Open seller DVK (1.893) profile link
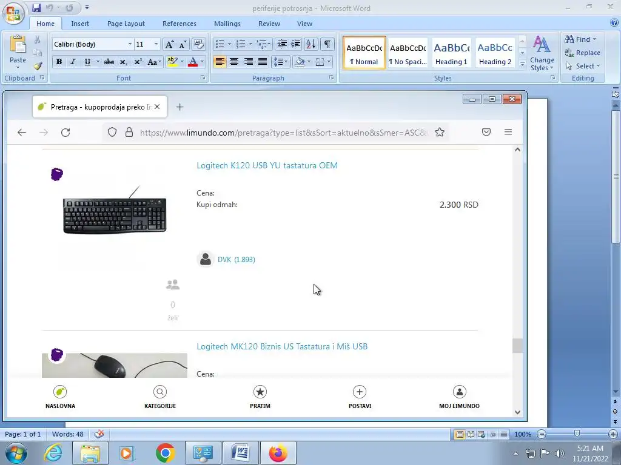The width and height of the screenshot is (621, 465). 236,259
